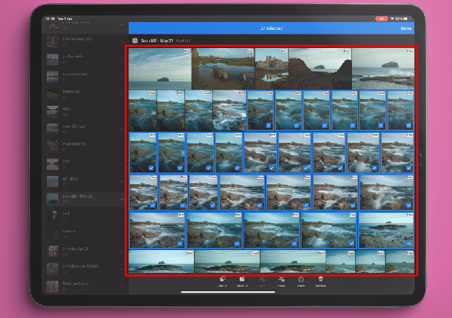
Task: Tap the battery indicator in status bar
Action: [x=407, y=18]
